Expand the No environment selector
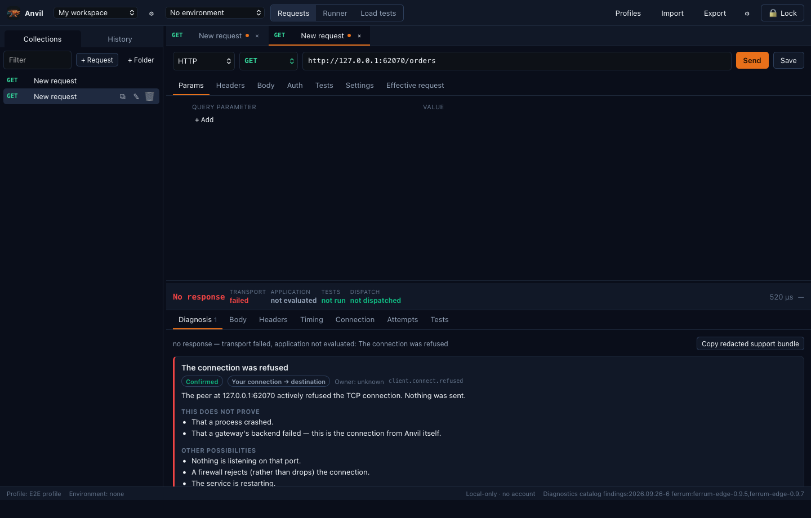This screenshot has height=518, width=811. (215, 12)
